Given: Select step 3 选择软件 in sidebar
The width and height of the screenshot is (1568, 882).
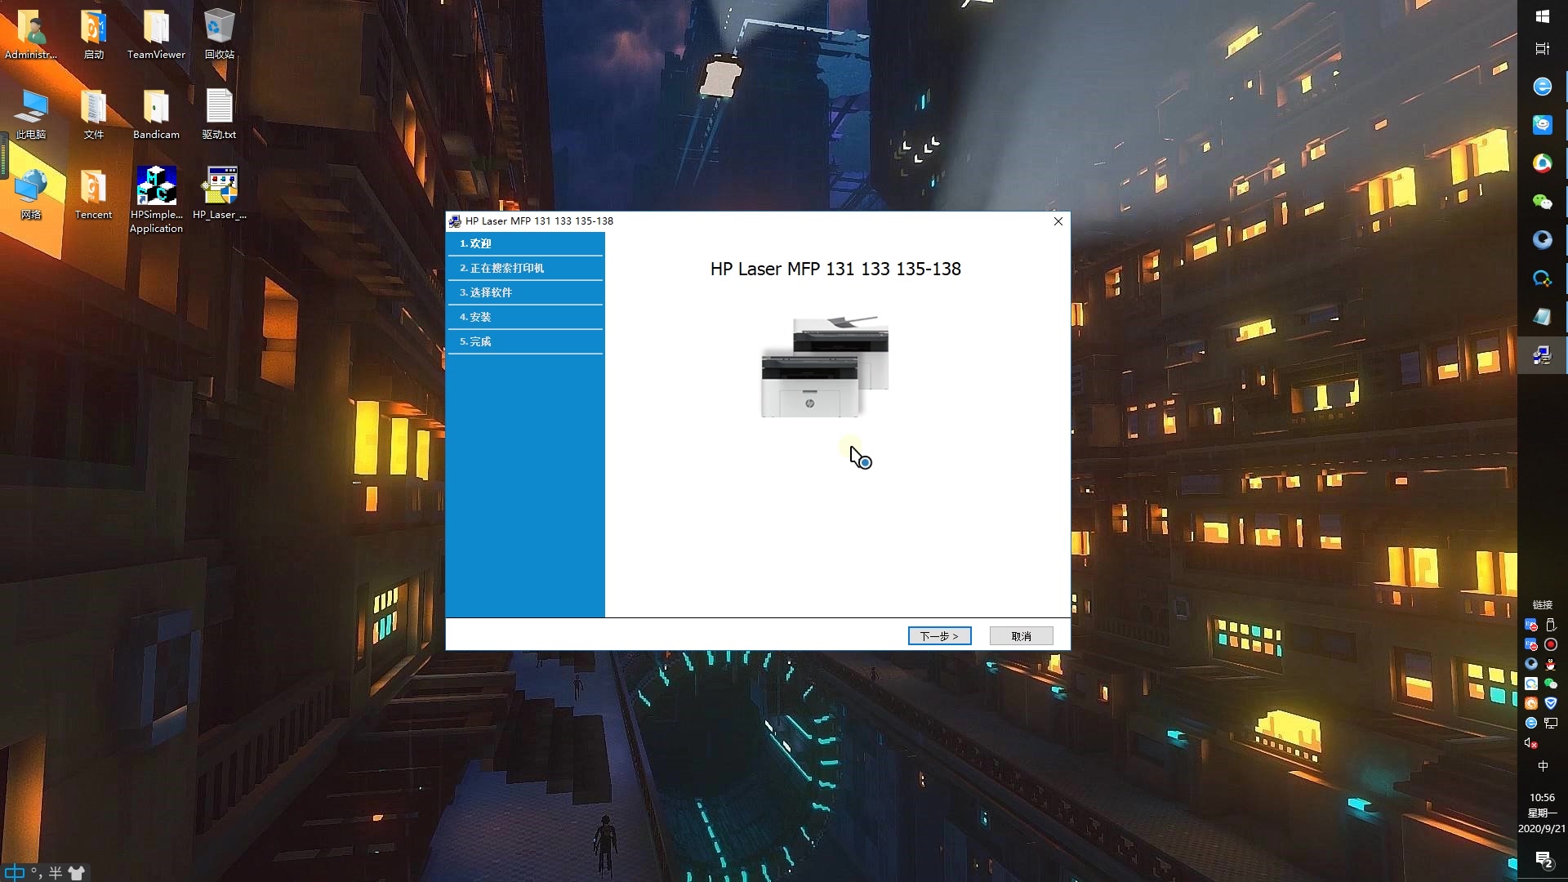Looking at the screenshot, I should [525, 292].
